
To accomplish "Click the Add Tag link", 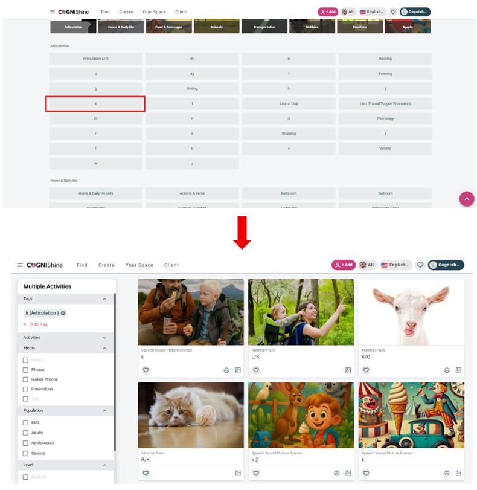I will tap(39, 324).
